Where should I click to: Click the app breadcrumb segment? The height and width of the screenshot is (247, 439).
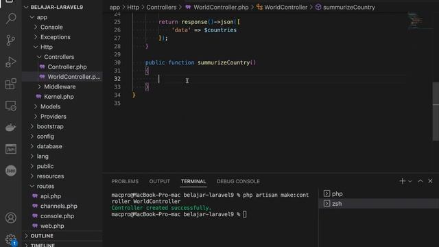pyautogui.click(x=115, y=8)
